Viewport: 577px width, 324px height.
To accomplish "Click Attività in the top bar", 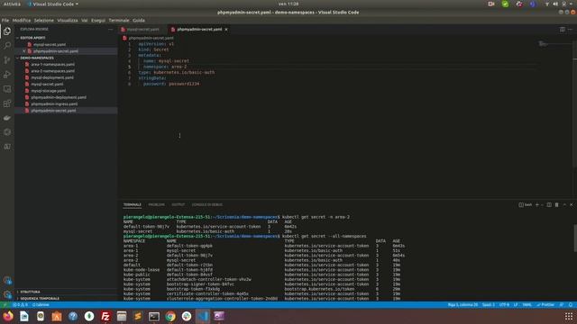I will pyautogui.click(x=12, y=4).
